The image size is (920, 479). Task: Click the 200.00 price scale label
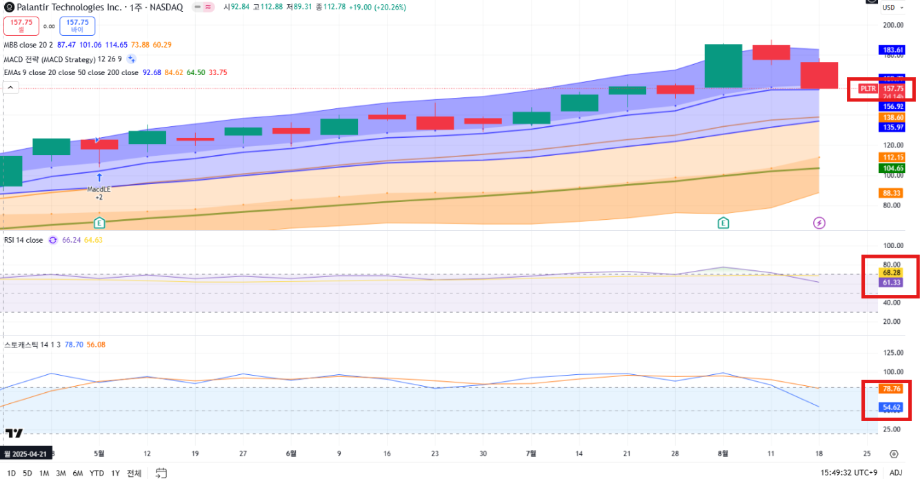coord(892,25)
